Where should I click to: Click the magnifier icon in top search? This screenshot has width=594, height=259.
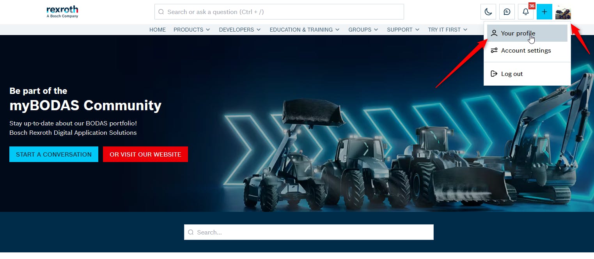[161, 12]
